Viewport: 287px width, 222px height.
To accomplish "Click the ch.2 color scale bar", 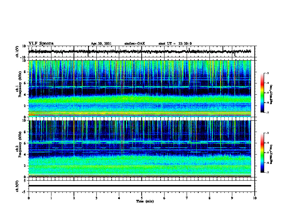I will pos(262,153).
